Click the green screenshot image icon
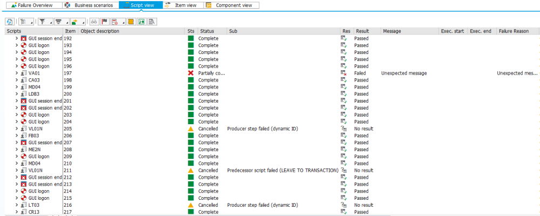 click(141, 22)
